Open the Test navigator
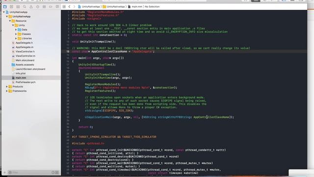Image resolution: width=314 pixels, height=177 pixels. coord(38,6)
